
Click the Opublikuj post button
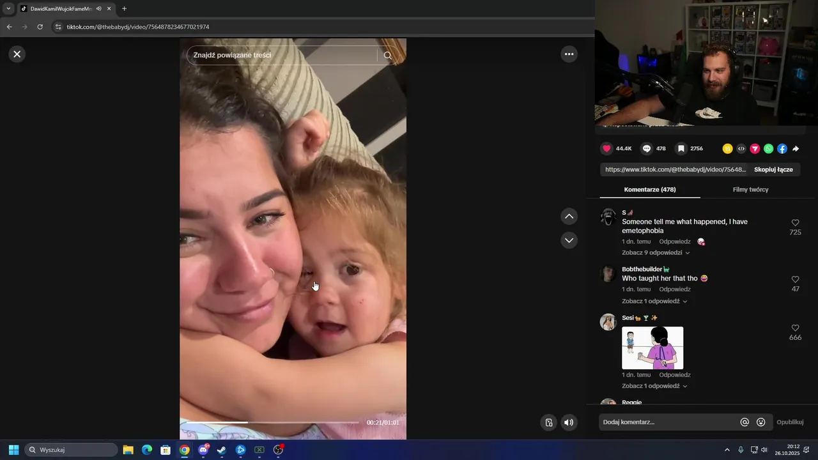(x=790, y=422)
